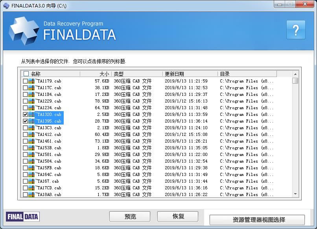Viewport: 317px width, 229px height.
Task: Select the file name ~TA1412.cab
Action: [x=48, y=134]
